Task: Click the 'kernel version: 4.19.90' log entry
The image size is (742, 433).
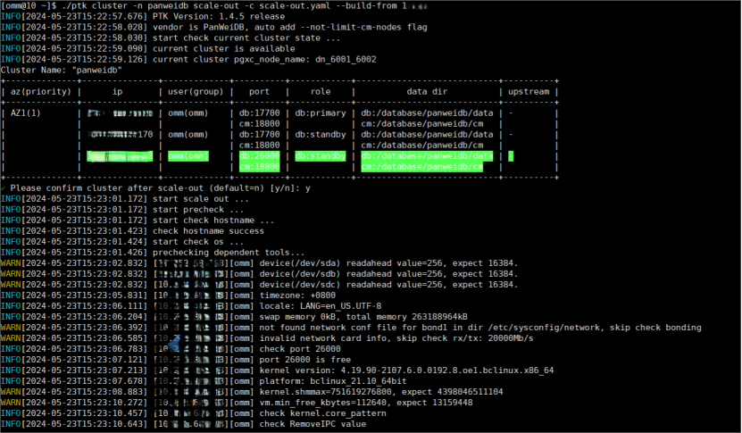Action: [x=406, y=371]
